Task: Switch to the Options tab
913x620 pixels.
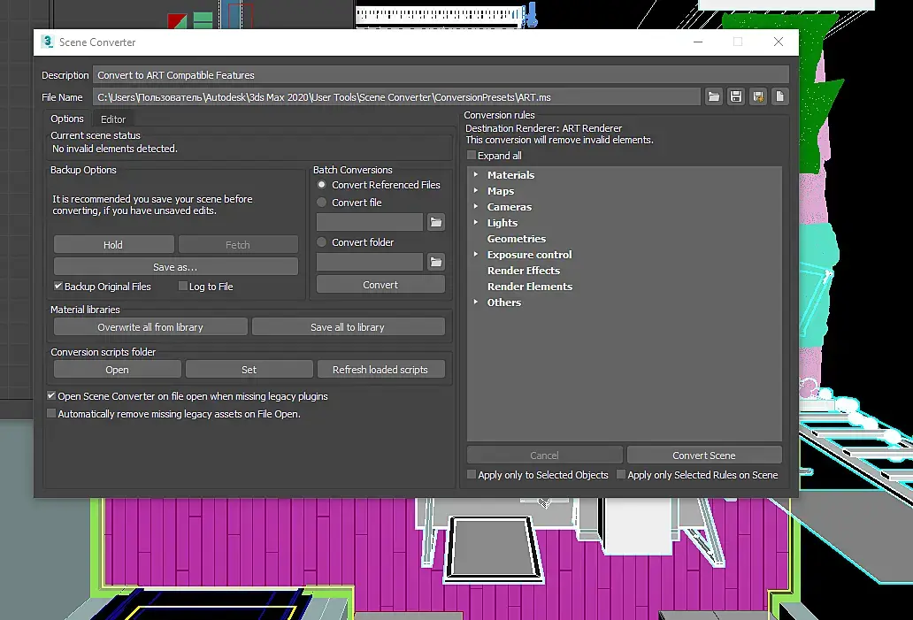Action: [x=67, y=119]
